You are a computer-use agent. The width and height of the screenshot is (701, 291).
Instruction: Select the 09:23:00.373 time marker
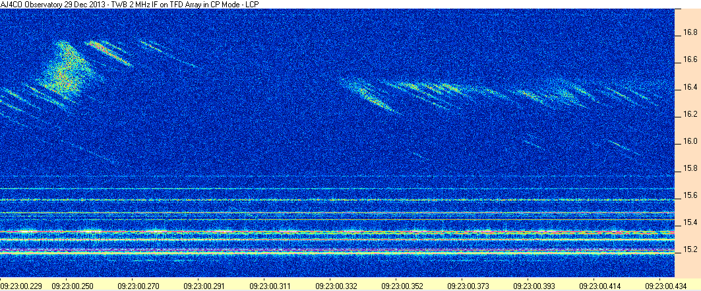[466, 284]
